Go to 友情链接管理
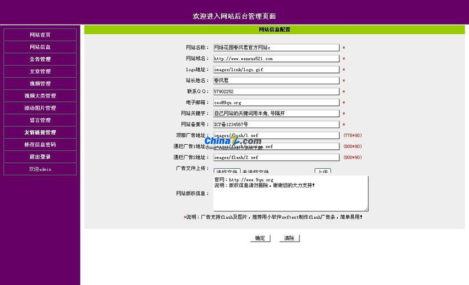Viewport: 469px width, 285px height. click(x=40, y=133)
